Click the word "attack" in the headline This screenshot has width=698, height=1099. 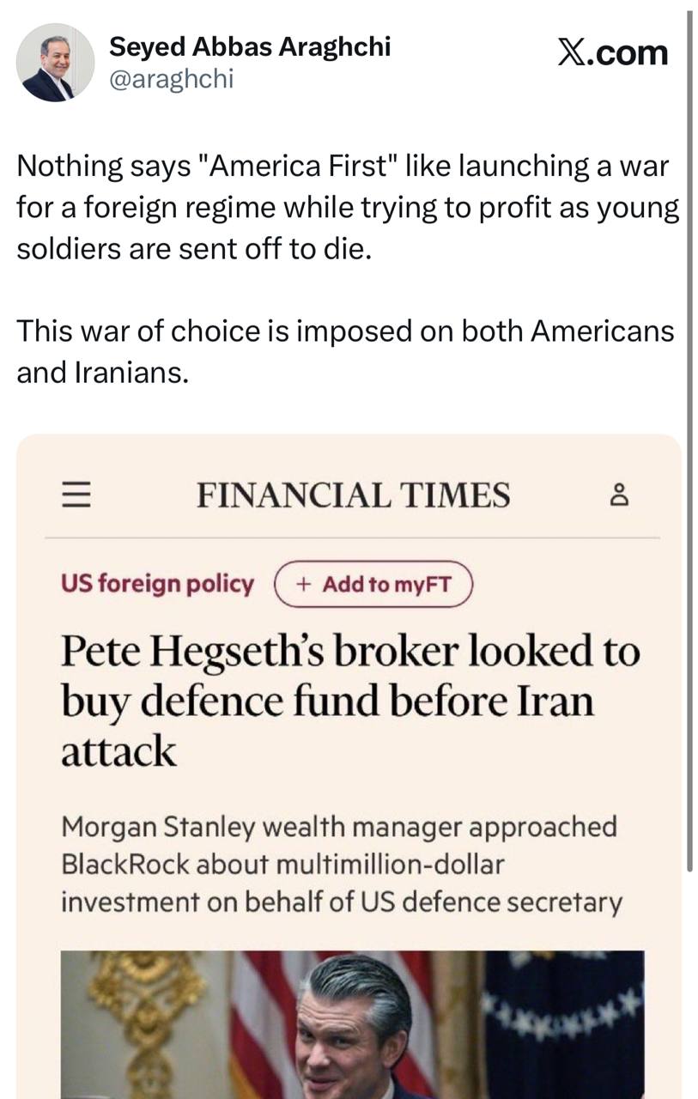pos(118,752)
